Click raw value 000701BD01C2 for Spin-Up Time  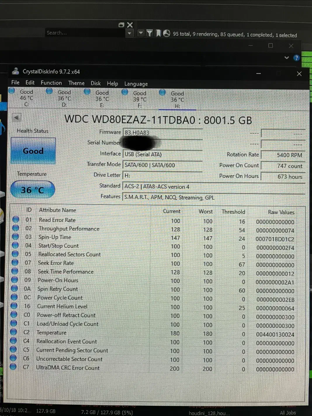pyautogui.click(x=275, y=239)
